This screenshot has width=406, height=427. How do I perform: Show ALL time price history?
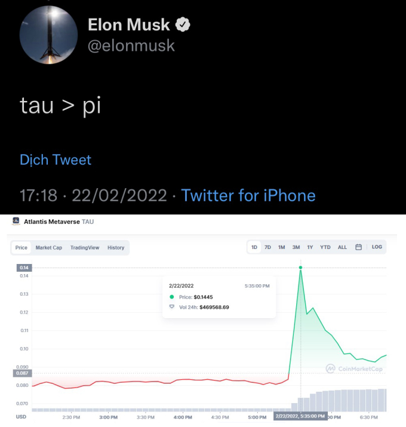tap(342, 247)
